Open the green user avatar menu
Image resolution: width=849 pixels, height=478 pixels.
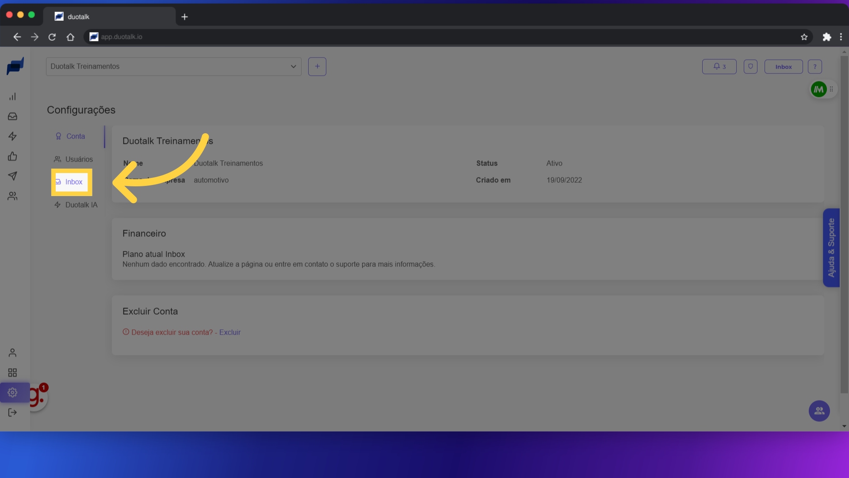tap(818, 89)
